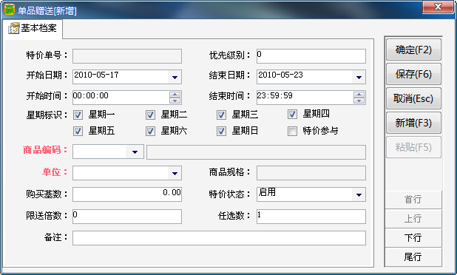
Task: Enable the 特价参与 checkbox
Action: pyautogui.click(x=292, y=131)
